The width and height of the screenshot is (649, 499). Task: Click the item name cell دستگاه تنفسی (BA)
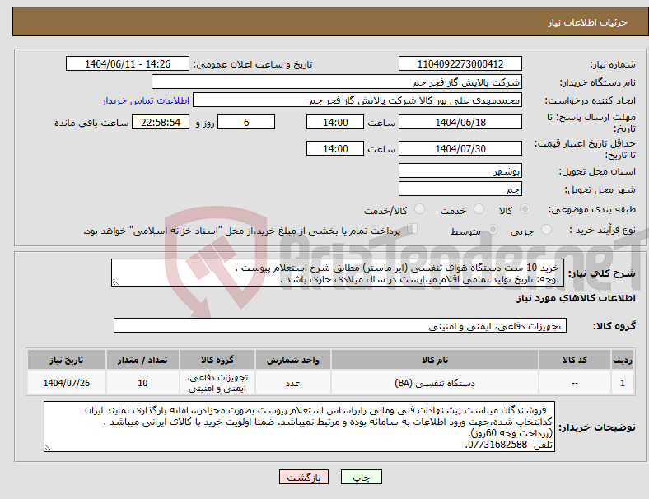[435, 383]
